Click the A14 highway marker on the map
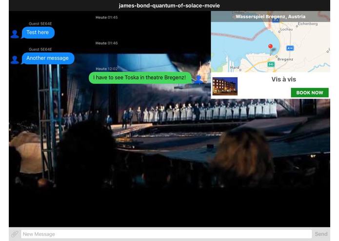Image resolution: width=339 pixels, height=241 pixels. 290,48
